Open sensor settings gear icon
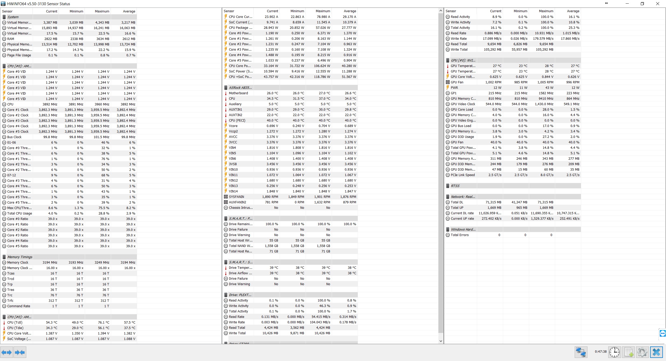The height and width of the screenshot is (361, 666). point(642,352)
